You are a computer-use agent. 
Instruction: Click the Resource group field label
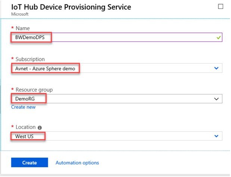click(34, 90)
